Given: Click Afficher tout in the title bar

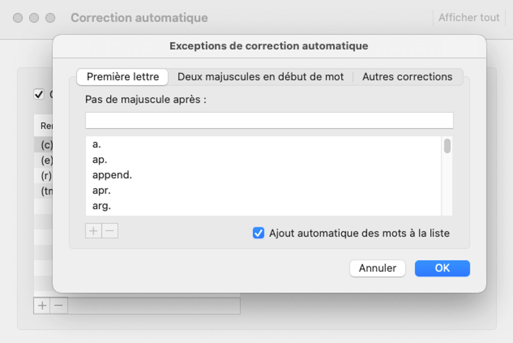Looking at the screenshot, I should pos(469,17).
